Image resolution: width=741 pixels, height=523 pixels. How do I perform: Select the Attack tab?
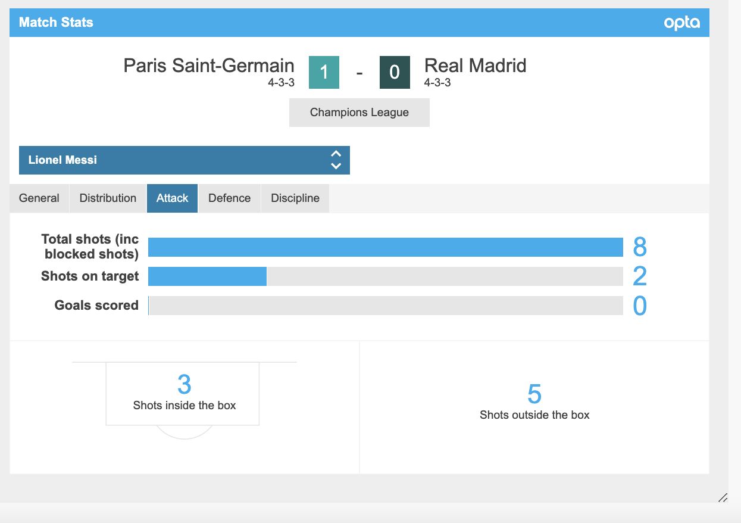(173, 198)
